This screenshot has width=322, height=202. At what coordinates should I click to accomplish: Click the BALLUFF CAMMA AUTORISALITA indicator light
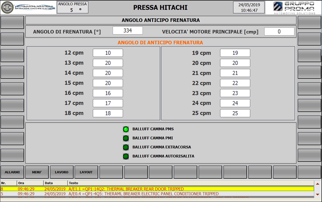pyautogui.click(x=126, y=156)
